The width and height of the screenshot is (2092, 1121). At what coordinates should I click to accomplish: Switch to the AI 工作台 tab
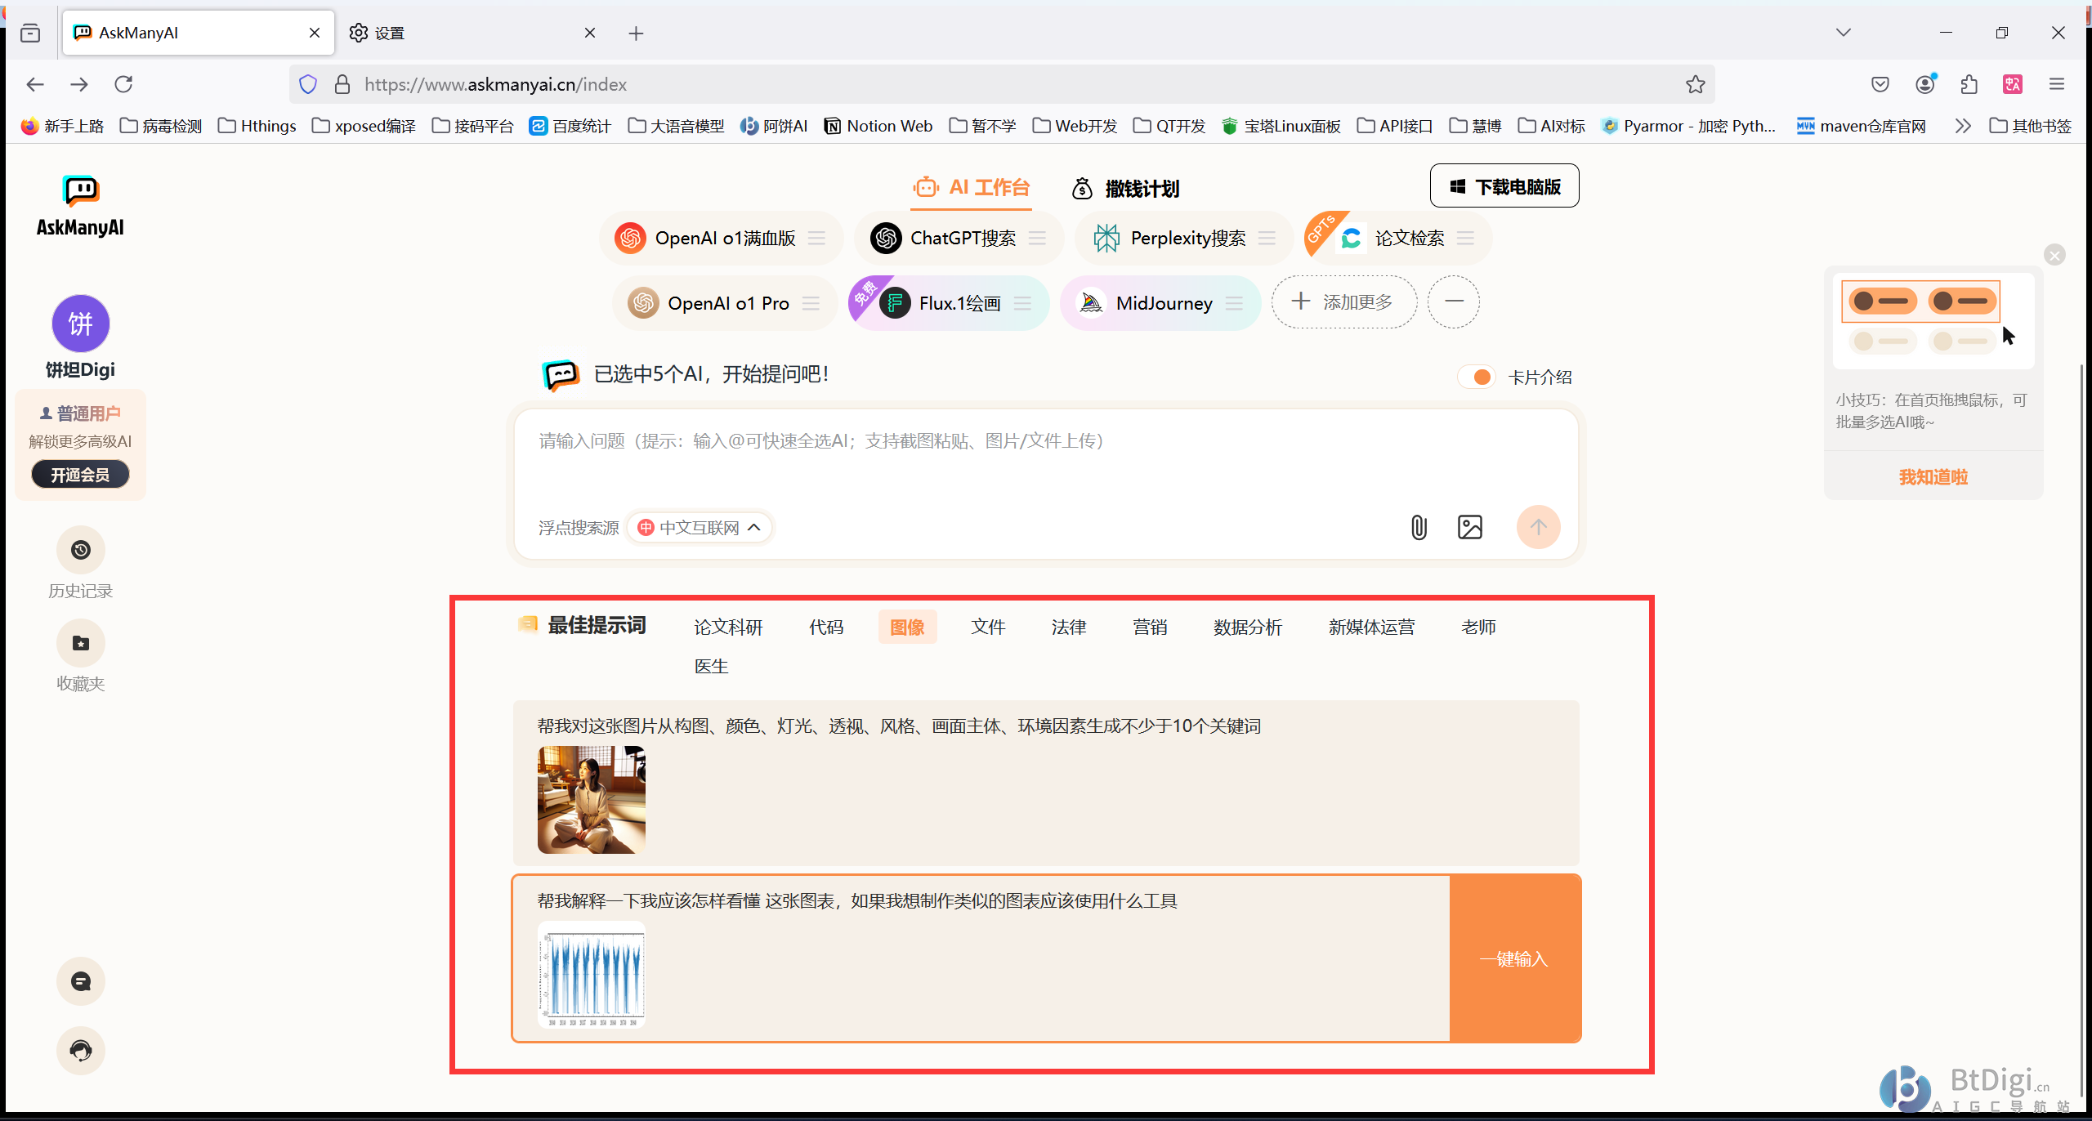[x=972, y=188]
